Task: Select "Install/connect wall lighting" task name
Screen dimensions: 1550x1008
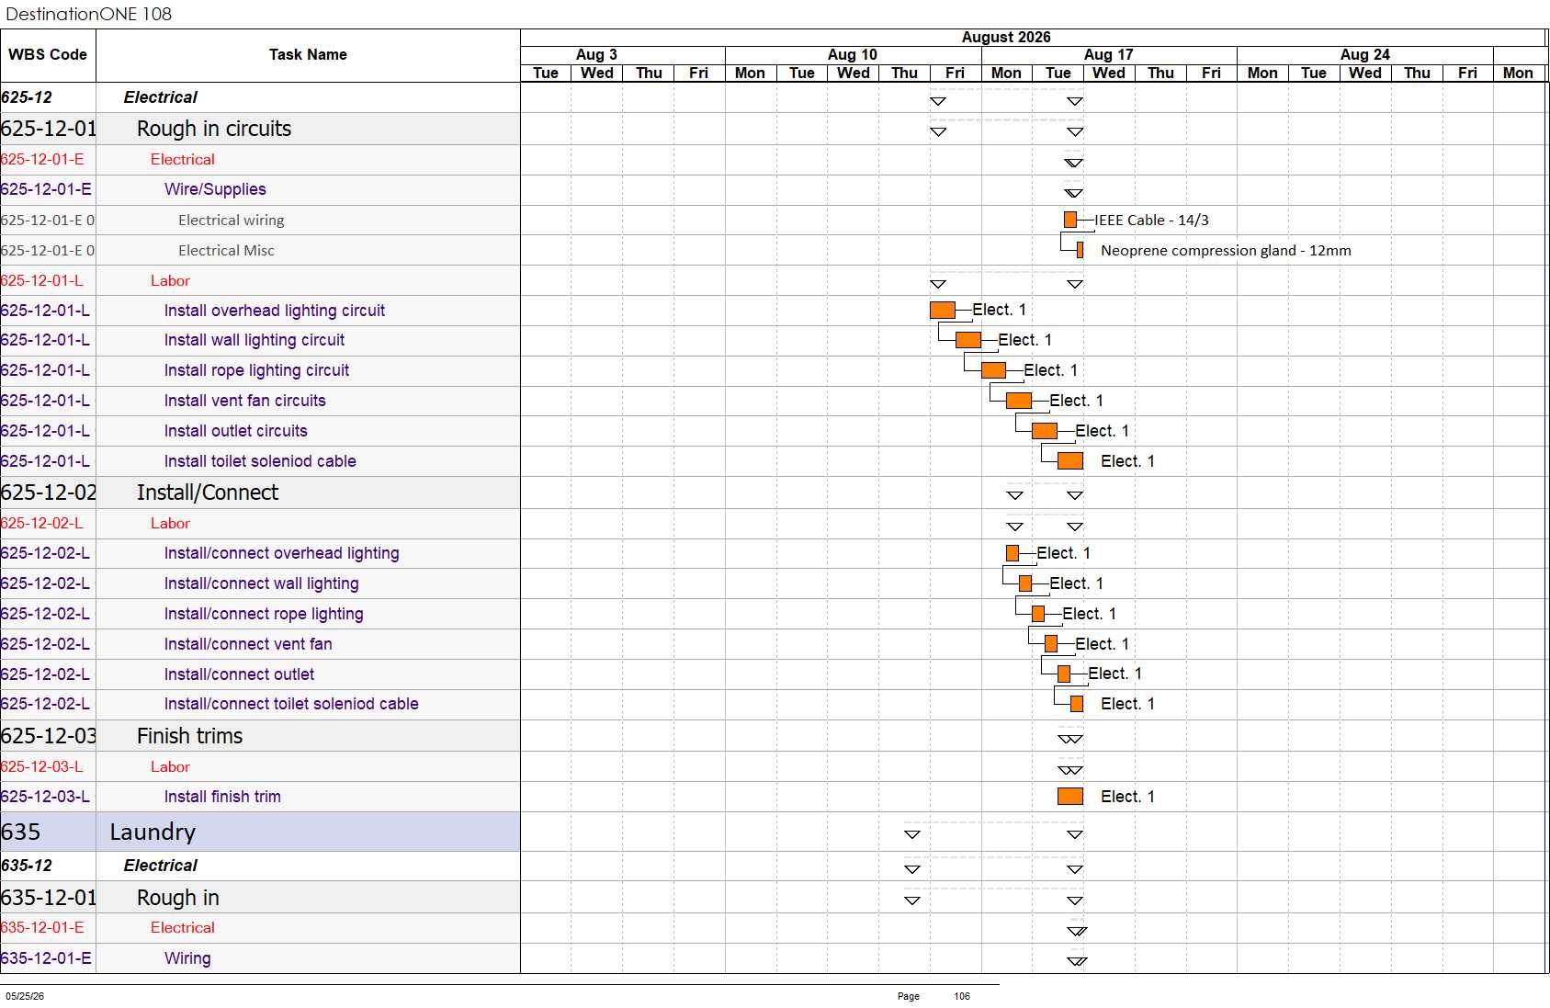Action: (x=262, y=583)
